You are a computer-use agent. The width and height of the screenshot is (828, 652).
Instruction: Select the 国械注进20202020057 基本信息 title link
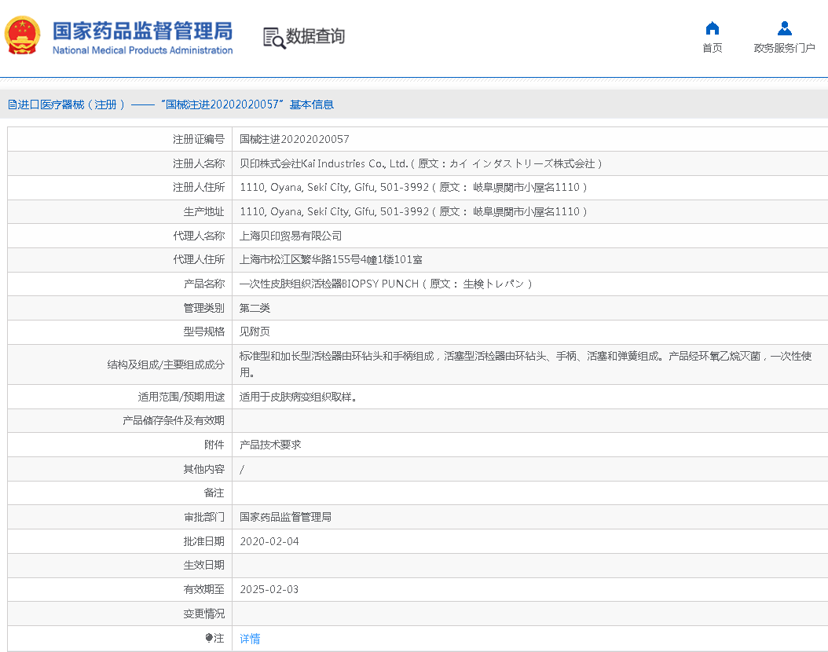tap(228, 104)
